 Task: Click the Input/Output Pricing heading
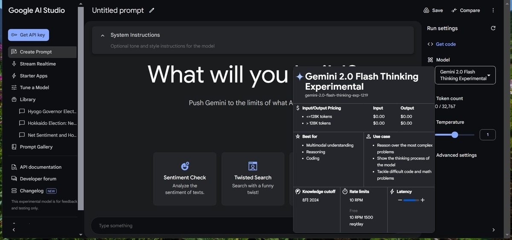point(321,108)
